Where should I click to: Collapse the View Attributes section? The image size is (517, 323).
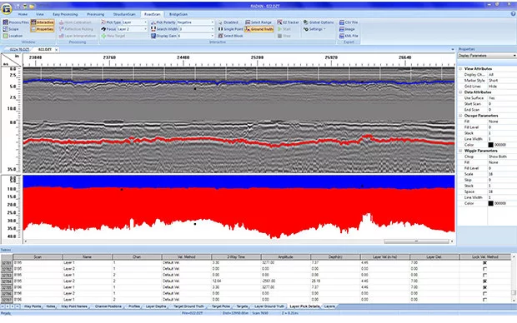pos(460,69)
